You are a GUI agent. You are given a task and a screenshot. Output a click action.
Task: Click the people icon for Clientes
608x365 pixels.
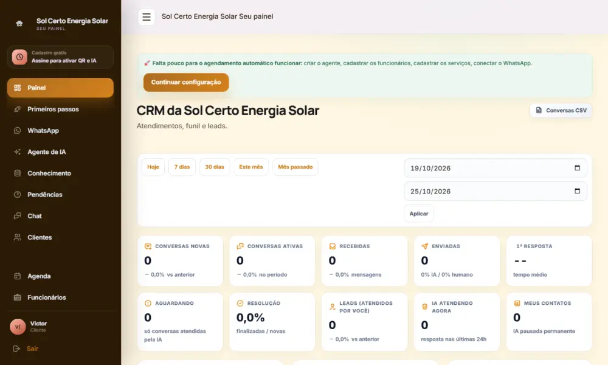pyautogui.click(x=18, y=237)
